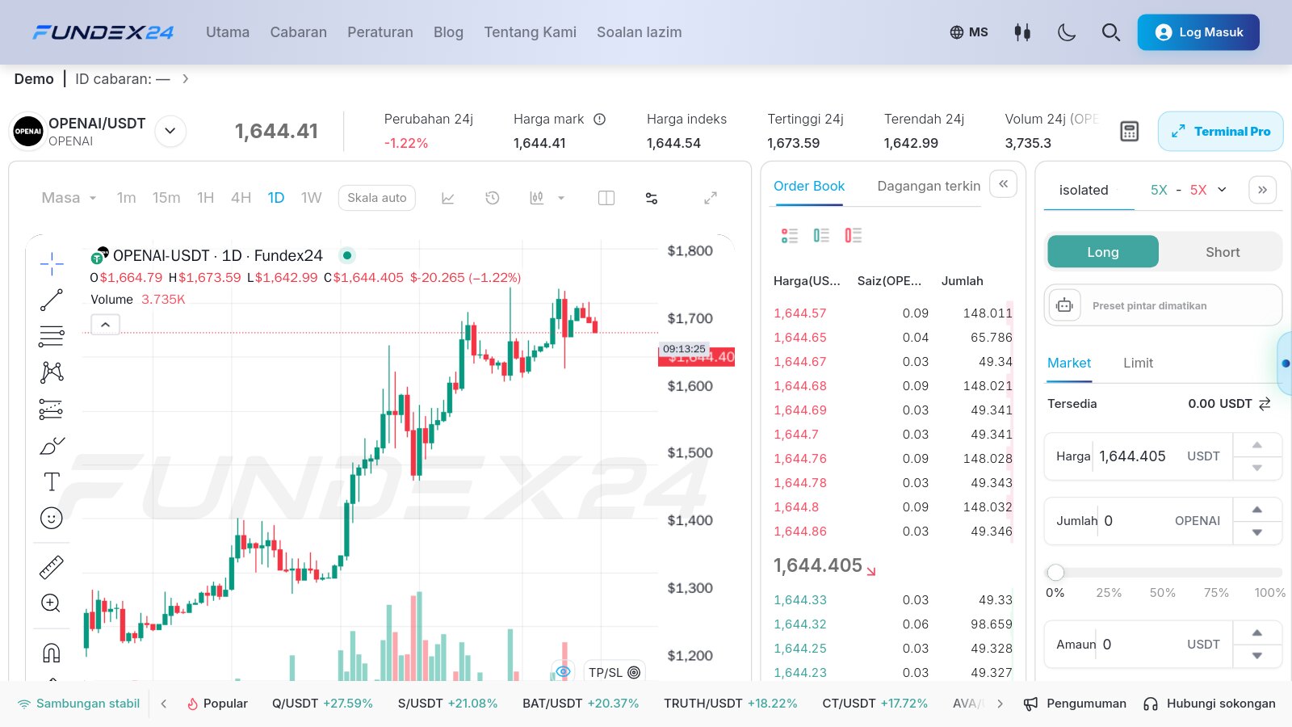This screenshot has height=727, width=1292.
Task: Collapse the order book panel
Action: click(x=1003, y=184)
